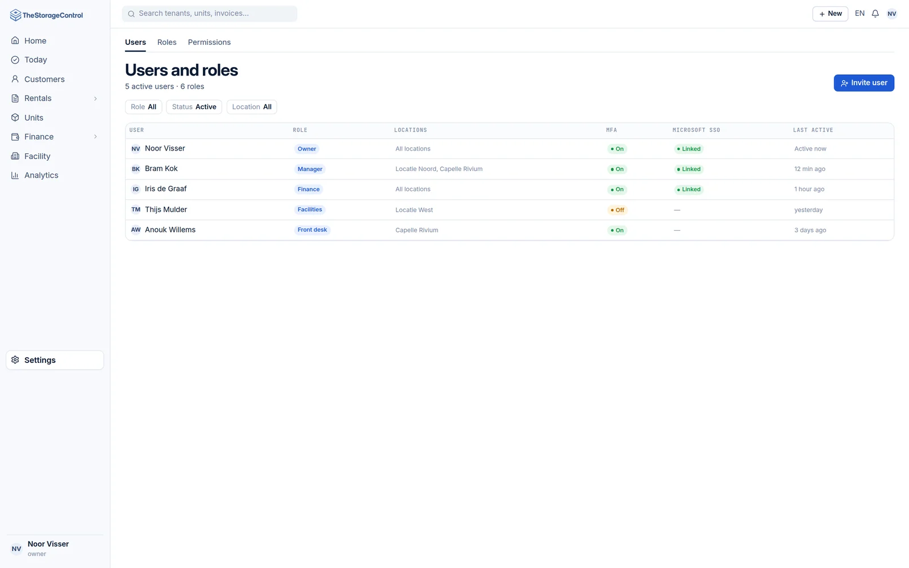The image size is (909, 568).
Task: Switch to the Roles tab
Action: click(167, 42)
